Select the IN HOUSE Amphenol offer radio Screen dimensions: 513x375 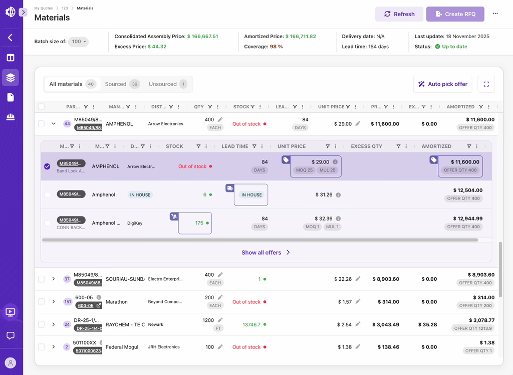(x=47, y=195)
